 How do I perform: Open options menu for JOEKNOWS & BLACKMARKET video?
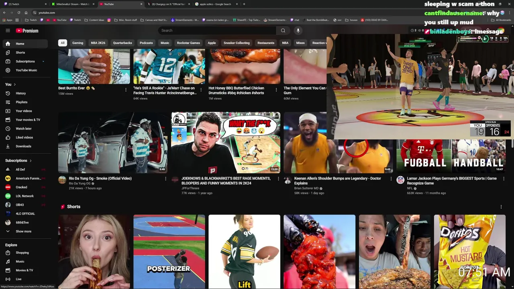tap(278, 179)
